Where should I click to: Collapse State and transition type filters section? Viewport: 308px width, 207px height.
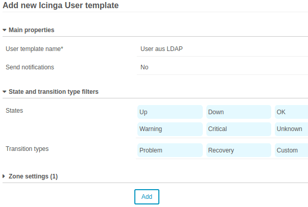54,92
